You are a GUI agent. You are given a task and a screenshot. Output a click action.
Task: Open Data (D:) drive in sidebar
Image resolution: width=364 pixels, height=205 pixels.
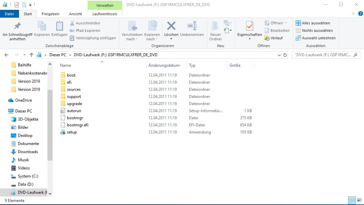(x=22, y=184)
